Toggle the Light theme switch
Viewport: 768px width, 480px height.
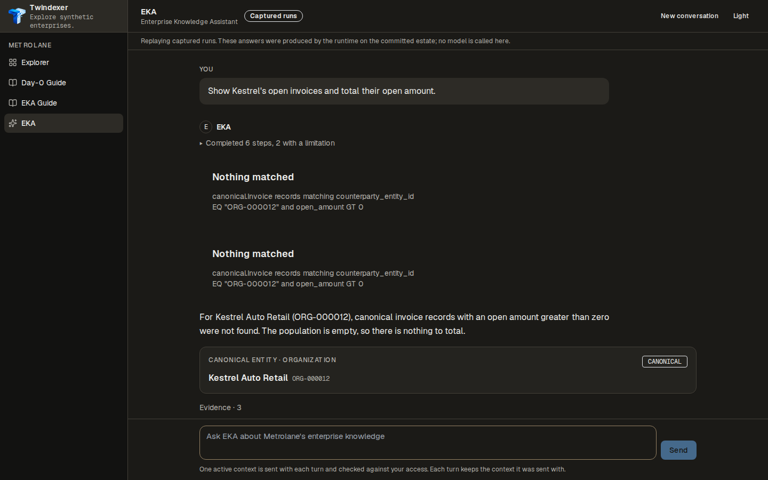[x=741, y=16]
